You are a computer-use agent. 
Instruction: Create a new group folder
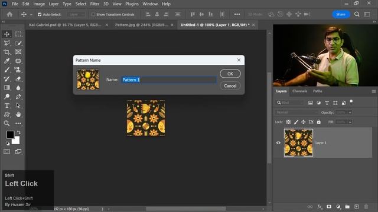[347, 207]
